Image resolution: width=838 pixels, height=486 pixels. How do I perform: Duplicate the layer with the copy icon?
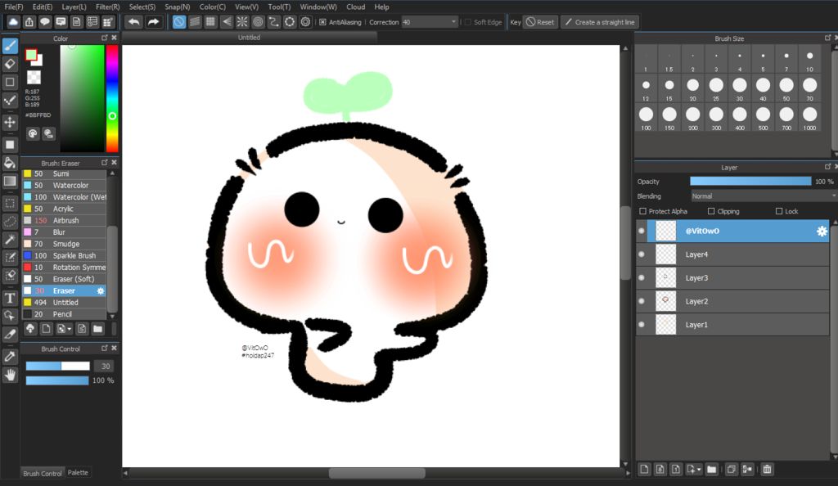tap(731, 470)
